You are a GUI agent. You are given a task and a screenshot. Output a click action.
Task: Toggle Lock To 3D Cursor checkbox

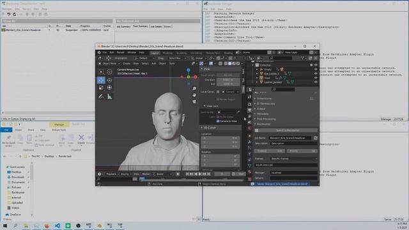(x=218, y=117)
